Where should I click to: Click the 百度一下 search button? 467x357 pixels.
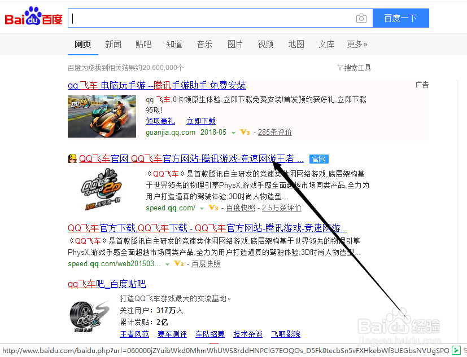[401, 18]
